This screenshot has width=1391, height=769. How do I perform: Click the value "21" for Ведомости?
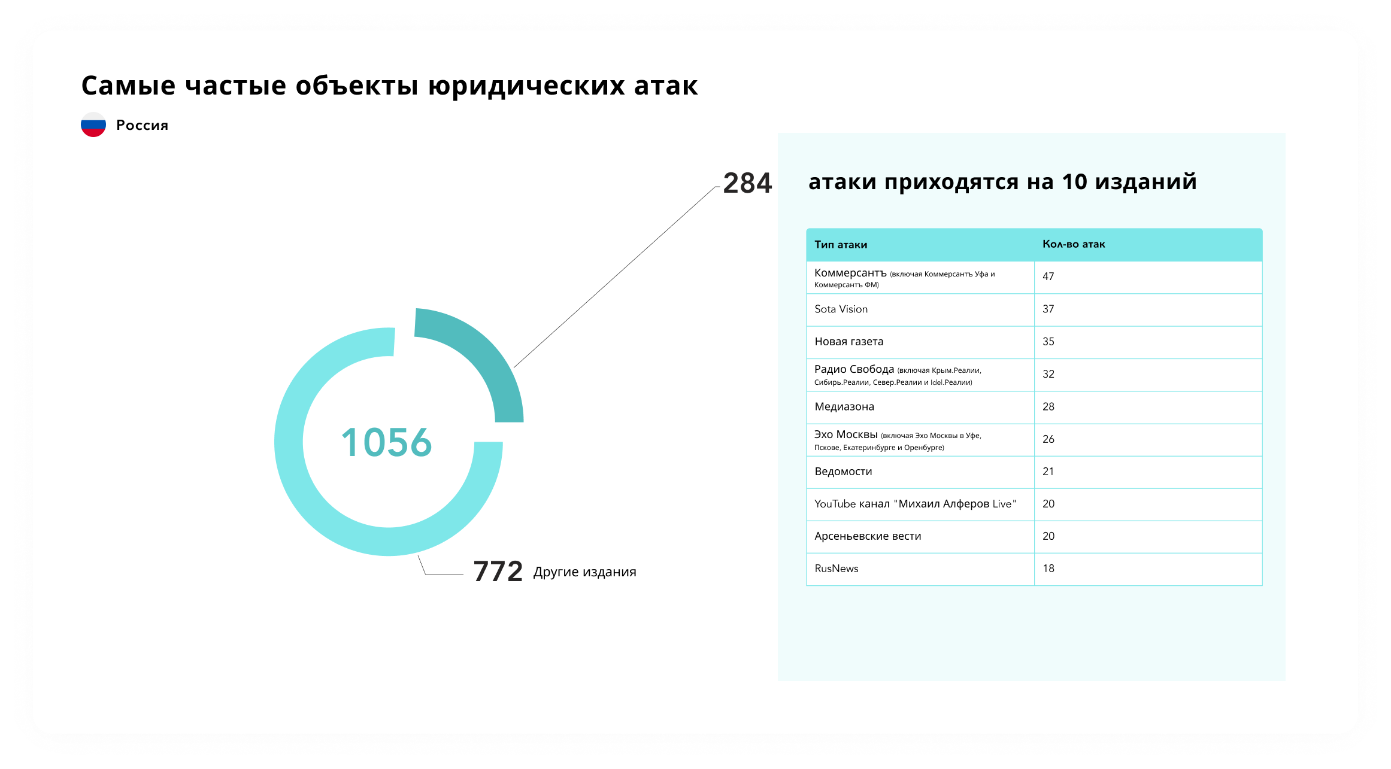pos(1048,472)
